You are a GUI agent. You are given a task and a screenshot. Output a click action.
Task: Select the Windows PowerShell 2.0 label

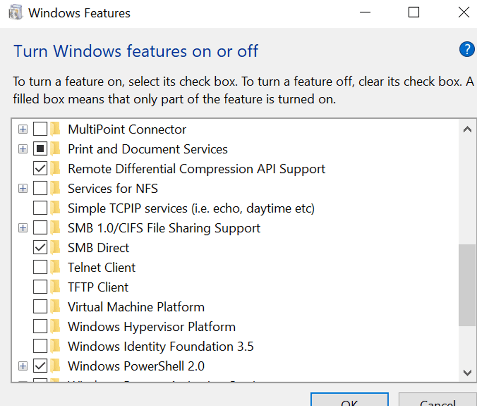[x=136, y=367]
